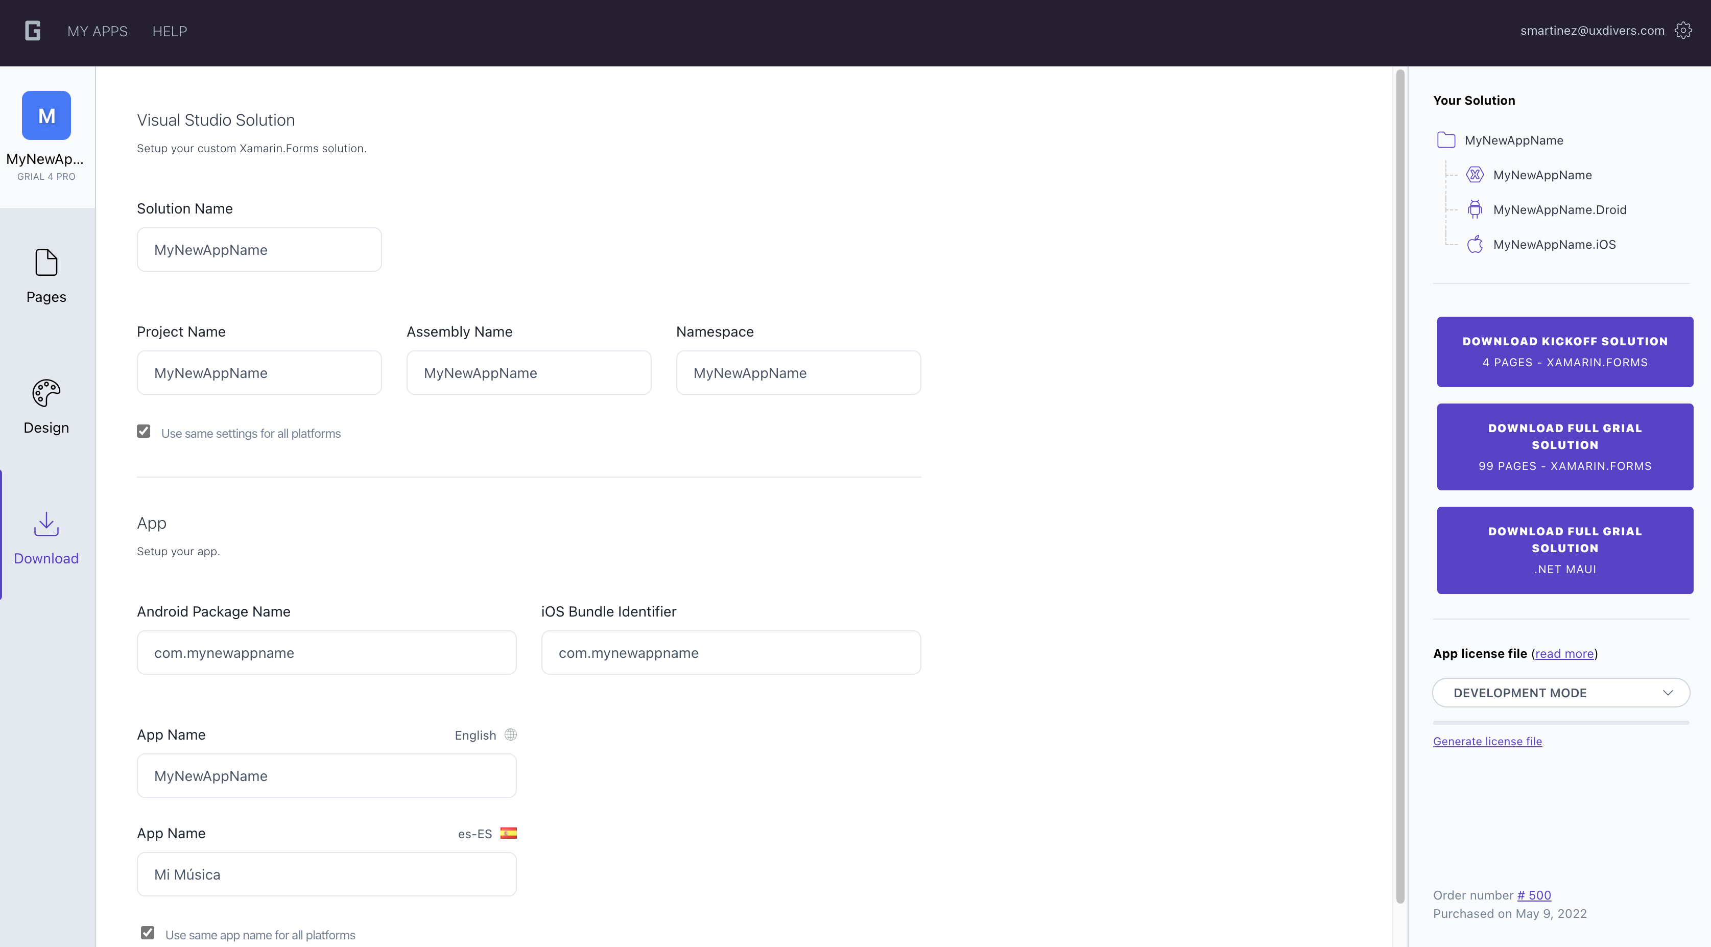
Task: Click the main content vertical scrollbar
Action: click(1400, 486)
